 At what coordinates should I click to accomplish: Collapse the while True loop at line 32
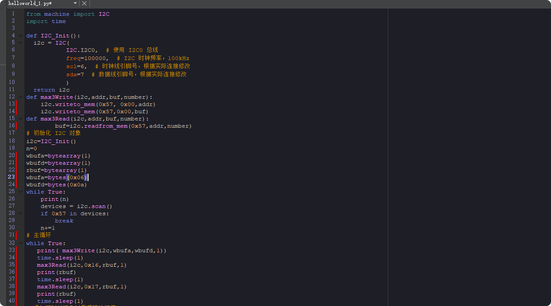pyautogui.click(x=20, y=243)
